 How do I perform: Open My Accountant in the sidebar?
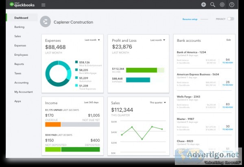pyautogui.click(x=24, y=92)
